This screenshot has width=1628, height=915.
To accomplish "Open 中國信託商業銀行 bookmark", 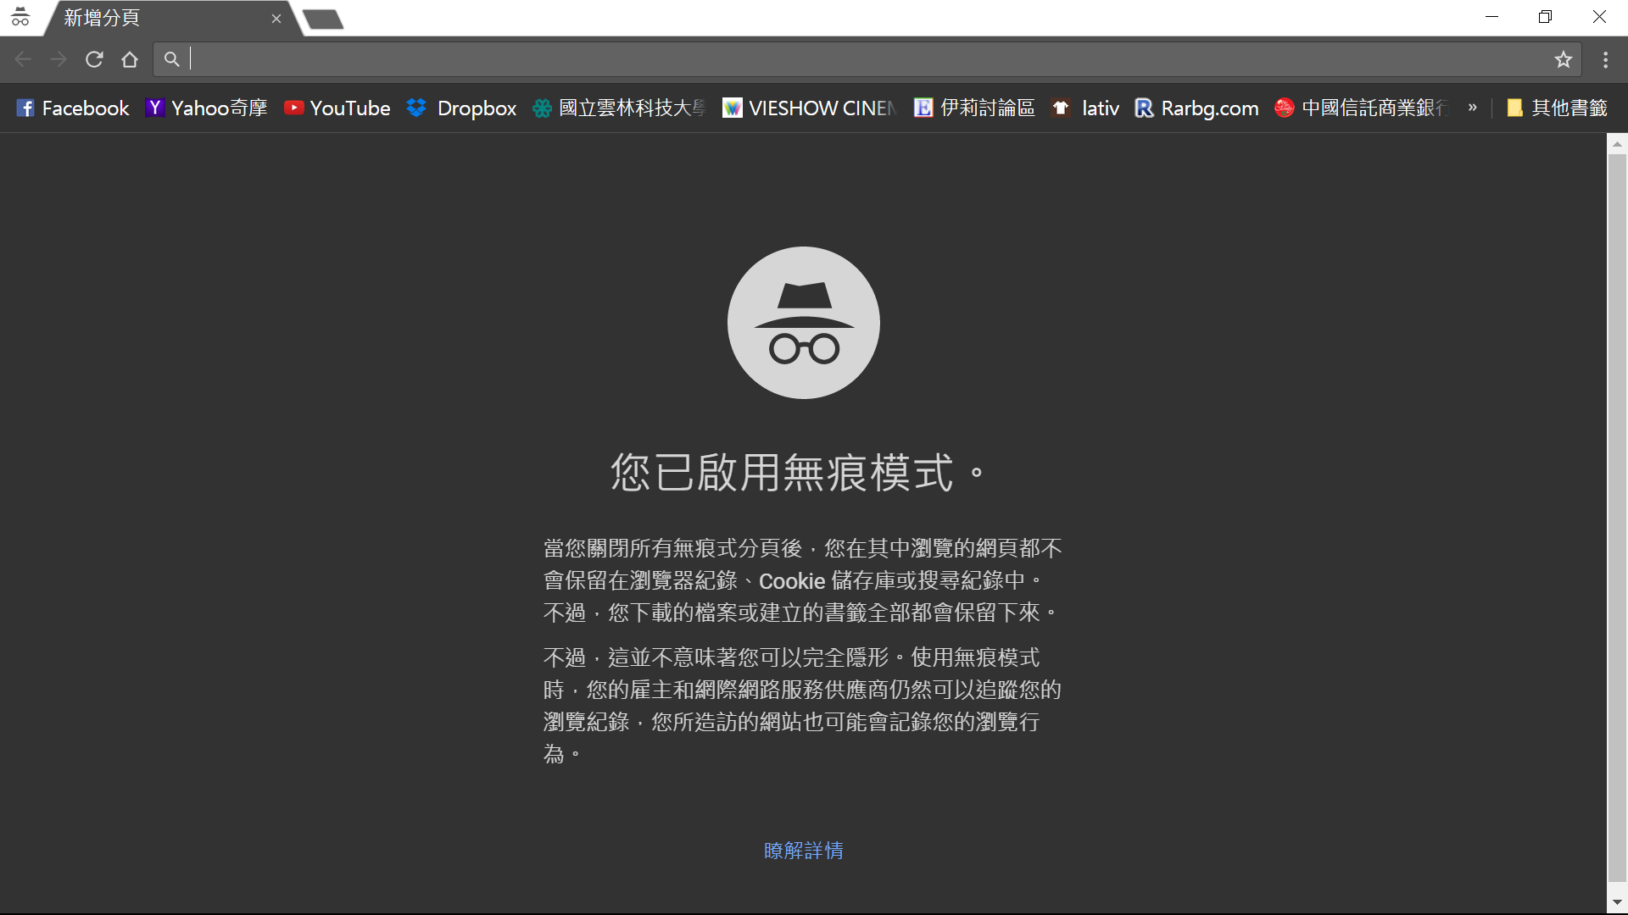I will (1363, 108).
